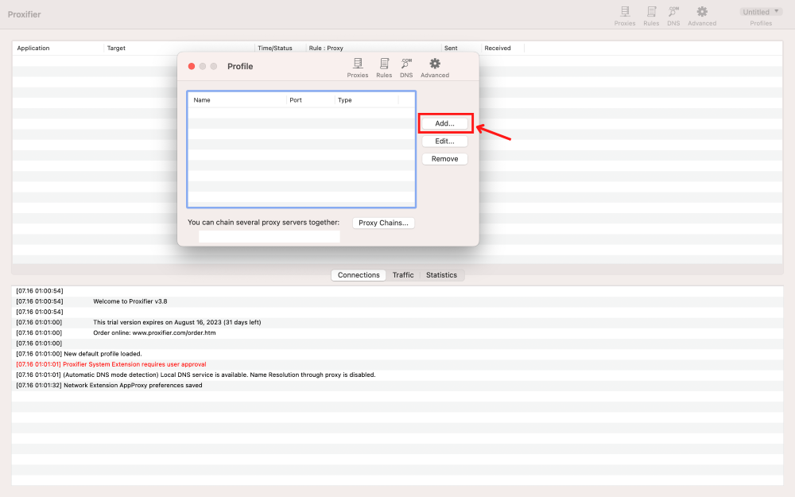The height and width of the screenshot is (497, 795).
Task: Select the red System Extension approval log line
Action: 397,364
